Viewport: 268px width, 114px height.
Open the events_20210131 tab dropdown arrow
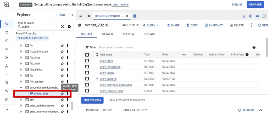[x=122, y=16]
